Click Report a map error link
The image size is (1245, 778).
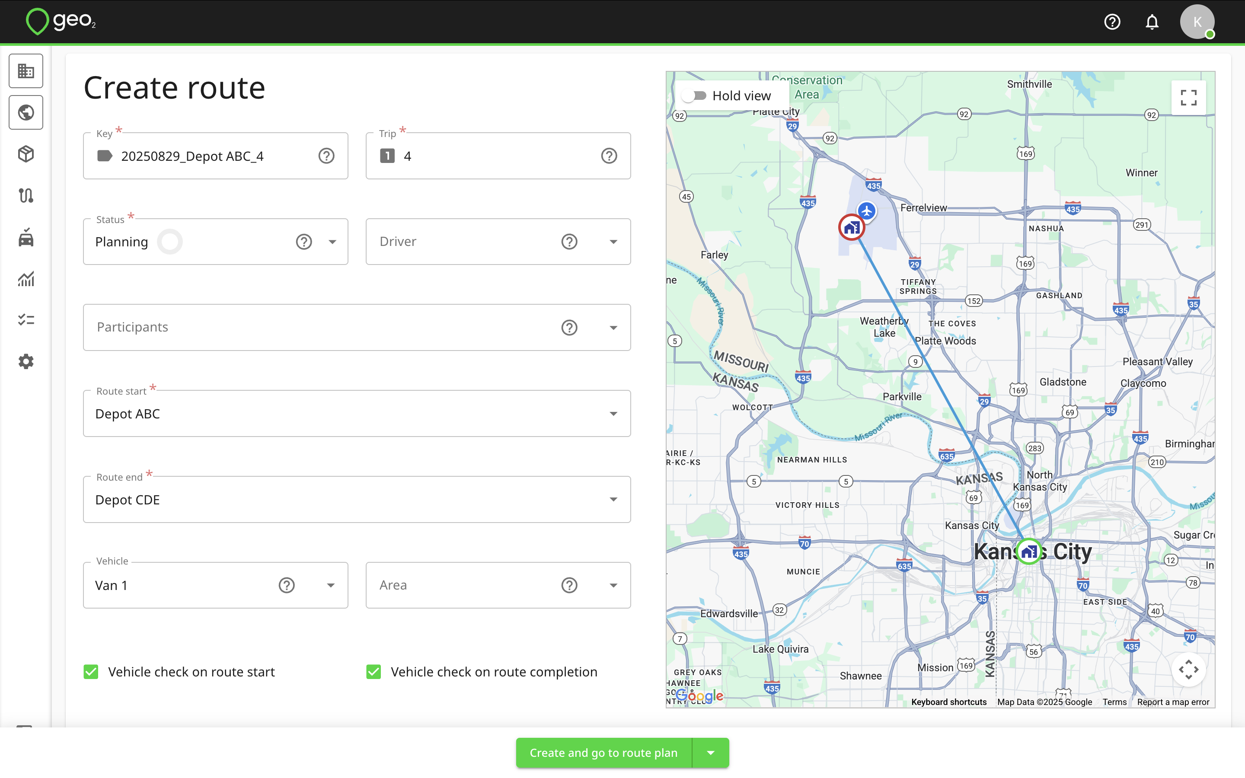click(x=1174, y=702)
